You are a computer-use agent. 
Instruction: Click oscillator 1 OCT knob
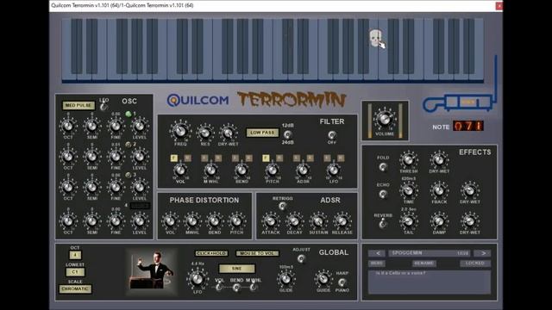(x=68, y=126)
